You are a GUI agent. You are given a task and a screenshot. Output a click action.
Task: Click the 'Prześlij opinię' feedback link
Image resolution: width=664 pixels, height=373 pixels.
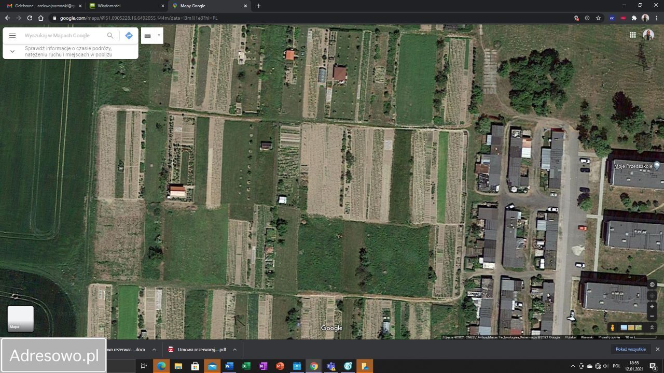coord(609,337)
